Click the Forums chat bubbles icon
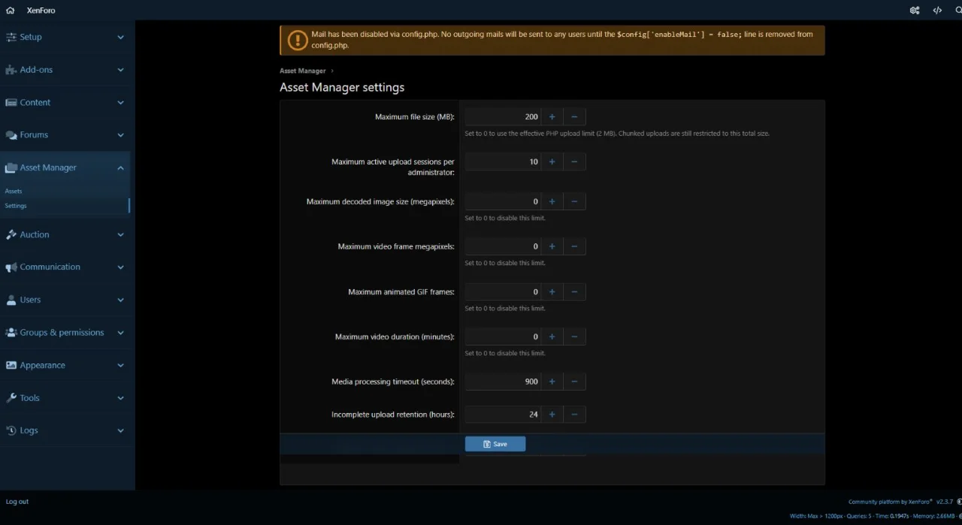Screen dimensions: 962x525 coord(11,135)
